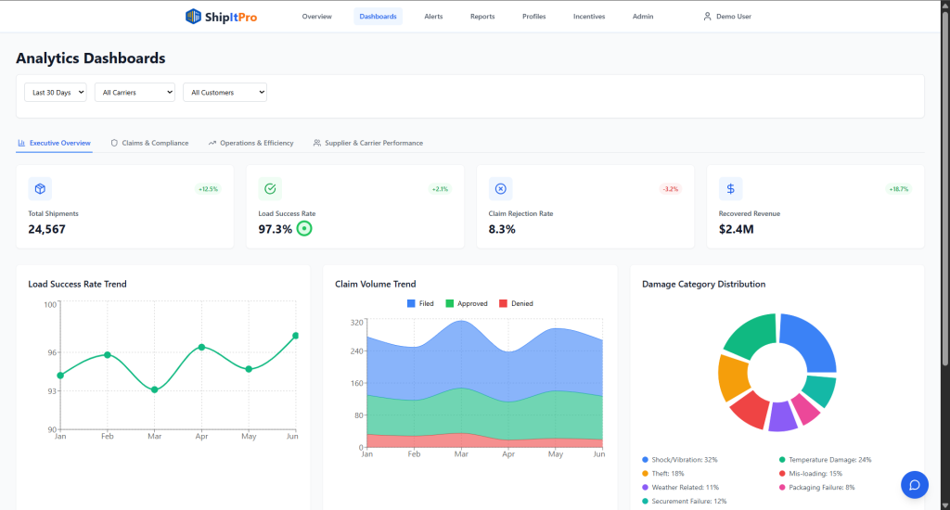Click the Recovered Revenue dollar icon
The width and height of the screenshot is (950, 510).
(730, 189)
